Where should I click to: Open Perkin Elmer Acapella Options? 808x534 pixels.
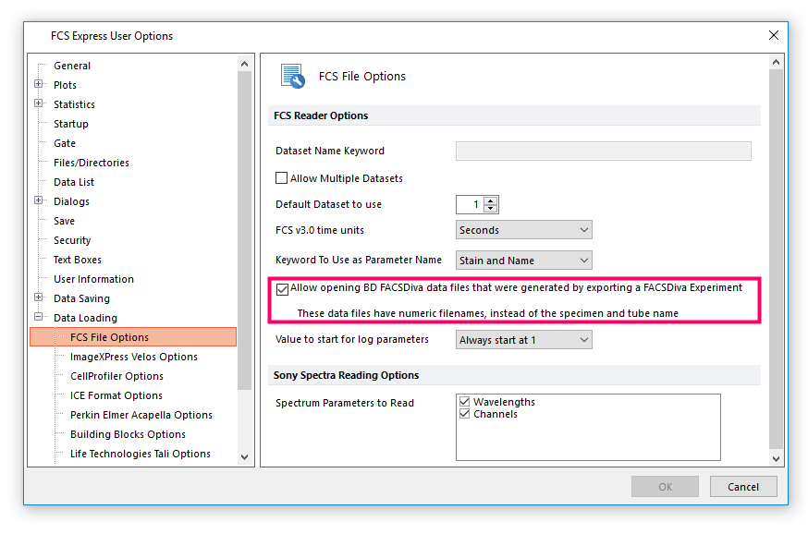click(141, 415)
